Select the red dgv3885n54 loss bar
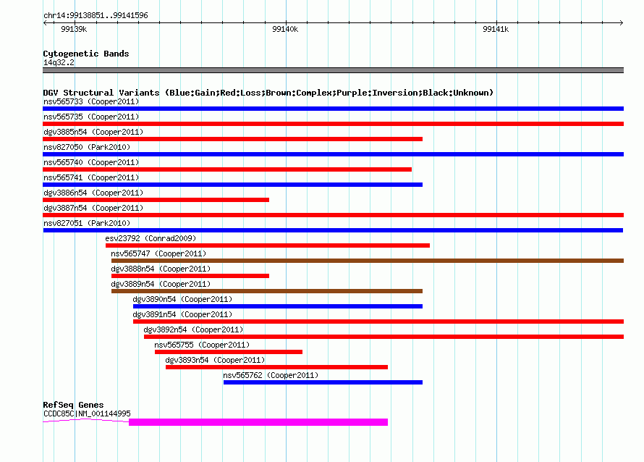Screen dimensions: 644x462 [x=232, y=139]
